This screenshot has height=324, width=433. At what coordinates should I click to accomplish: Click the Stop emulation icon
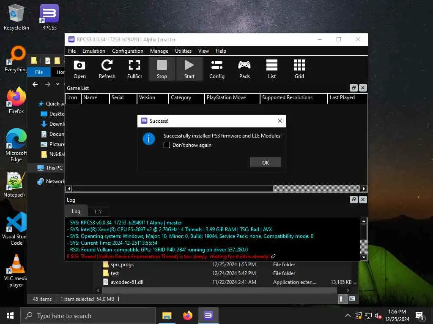pos(162,69)
